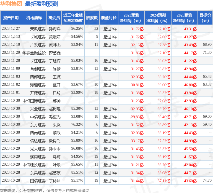Screen dimensions: 213x193
Task: Select the 目标价 column header
Action: pos(205,18)
